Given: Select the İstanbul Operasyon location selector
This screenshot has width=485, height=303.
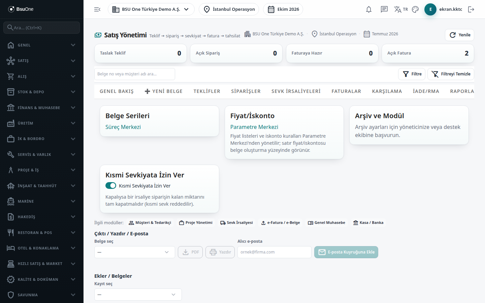Looking at the screenshot, I should point(229,9).
